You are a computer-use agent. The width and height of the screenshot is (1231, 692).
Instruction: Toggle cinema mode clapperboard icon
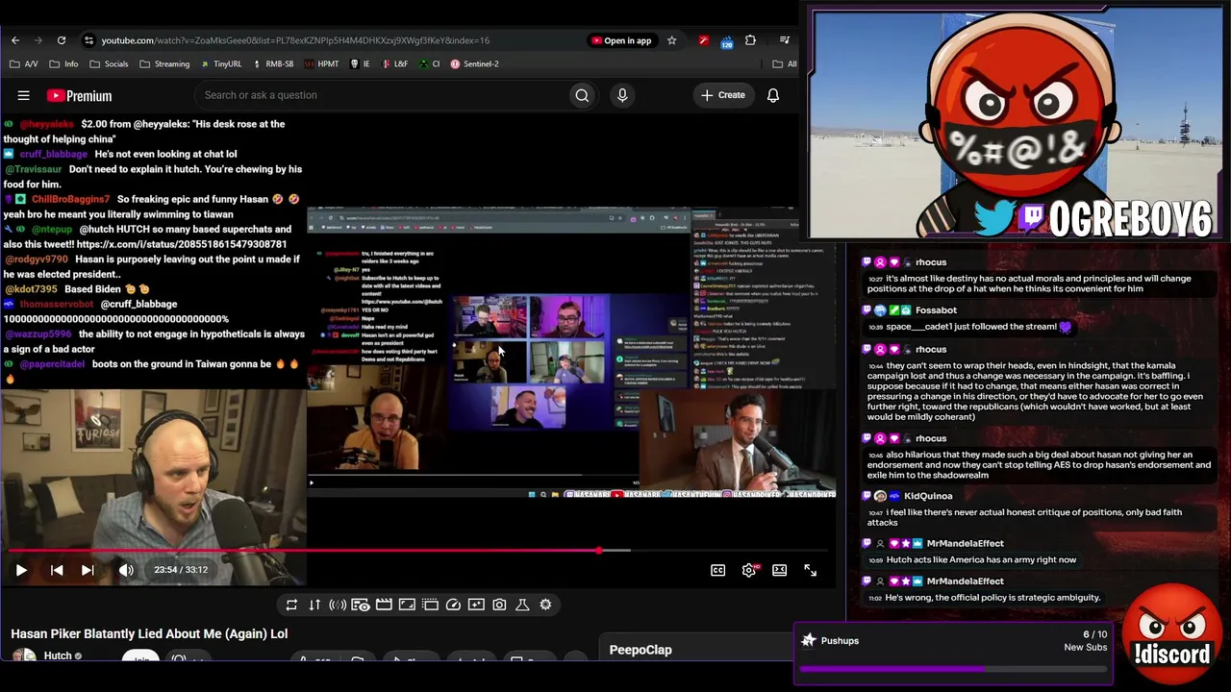[384, 605]
